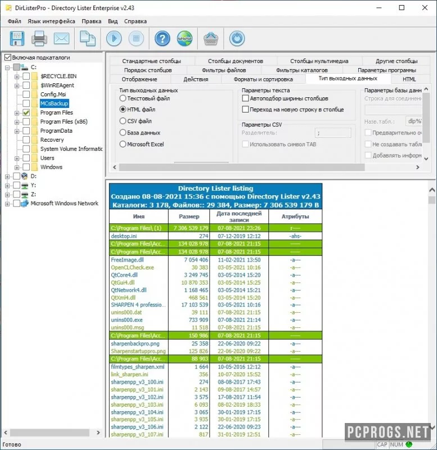Click the FreeImage.dll link
The height and width of the screenshot is (450, 437).
pyautogui.click(x=127, y=260)
